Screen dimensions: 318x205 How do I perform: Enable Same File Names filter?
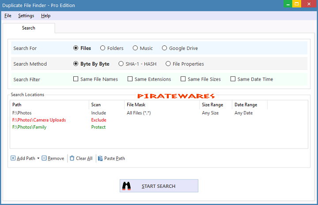point(76,79)
